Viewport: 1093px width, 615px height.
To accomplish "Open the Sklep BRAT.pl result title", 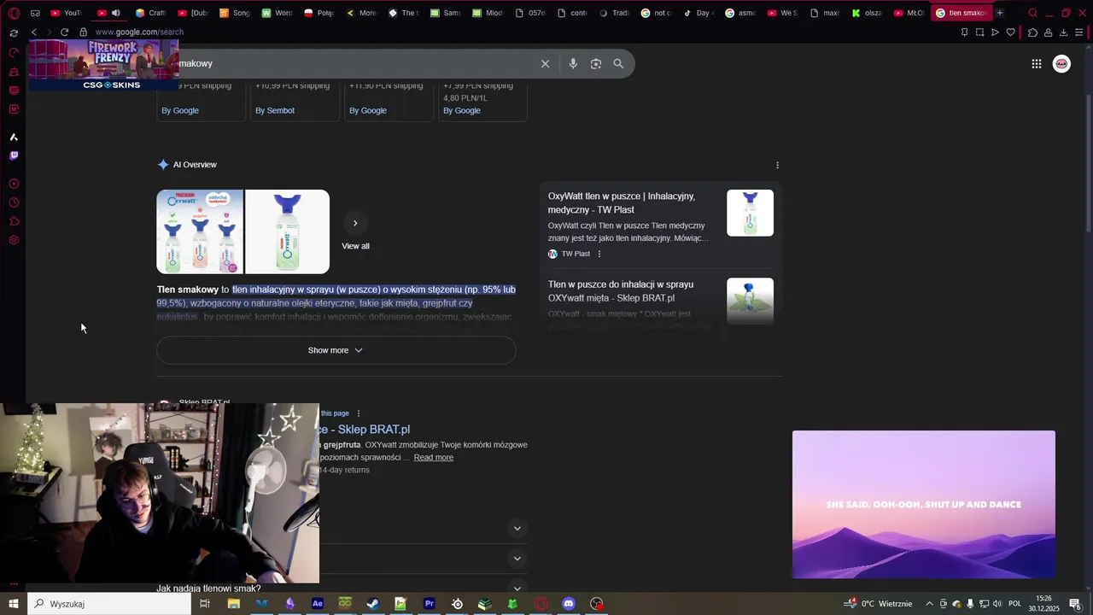I will [x=365, y=430].
